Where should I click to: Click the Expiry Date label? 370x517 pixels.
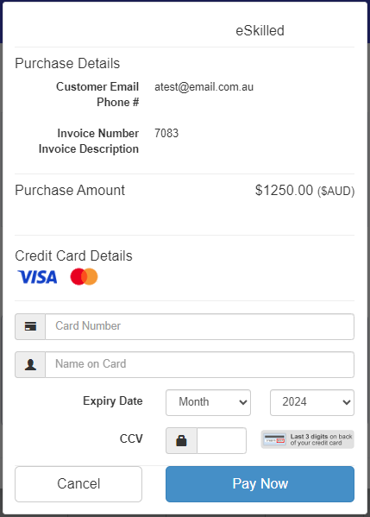[113, 401]
